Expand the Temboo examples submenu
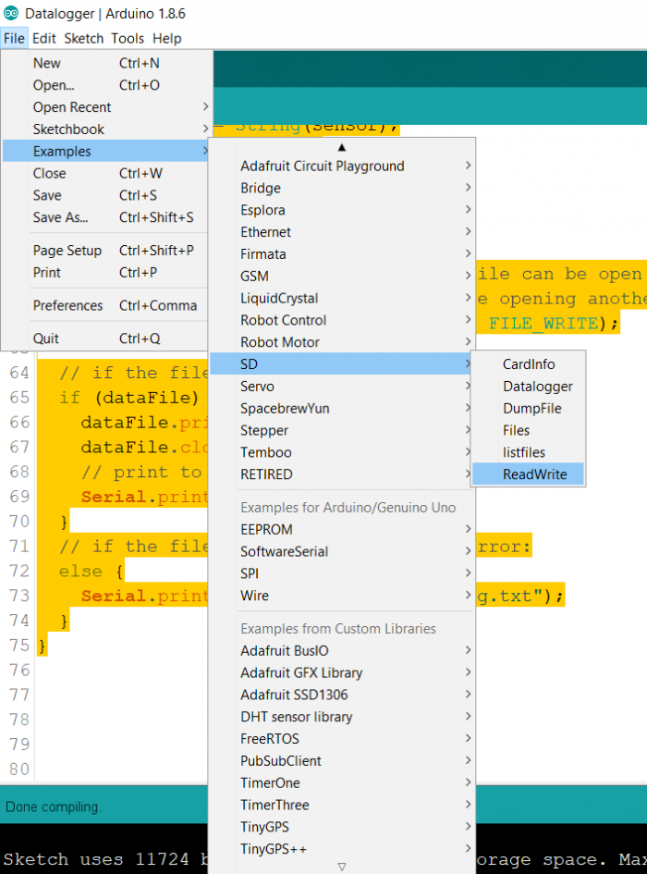Screen dimensions: 647x874 [342, 452]
